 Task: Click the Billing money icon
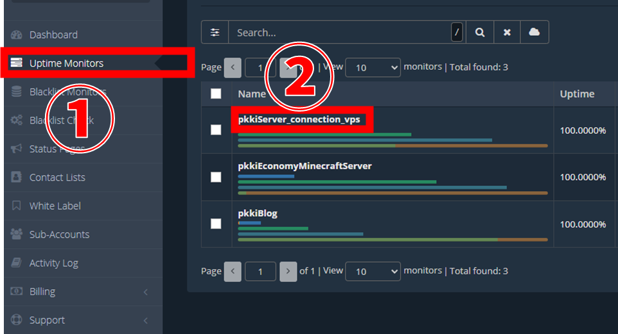[x=16, y=291]
